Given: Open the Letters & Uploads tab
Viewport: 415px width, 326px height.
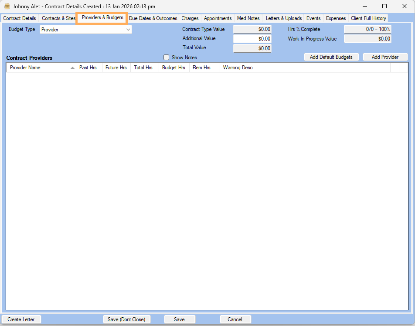Looking at the screenshot, I should point(284,18).
